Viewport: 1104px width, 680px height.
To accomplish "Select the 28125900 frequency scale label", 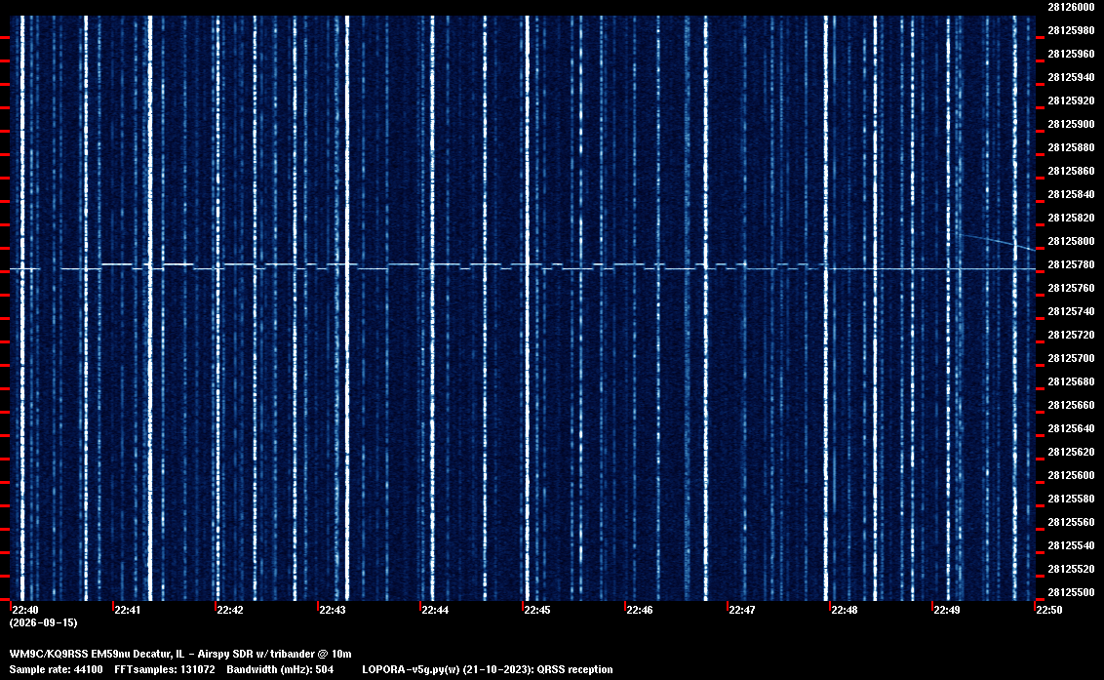I will [1071, 124].
